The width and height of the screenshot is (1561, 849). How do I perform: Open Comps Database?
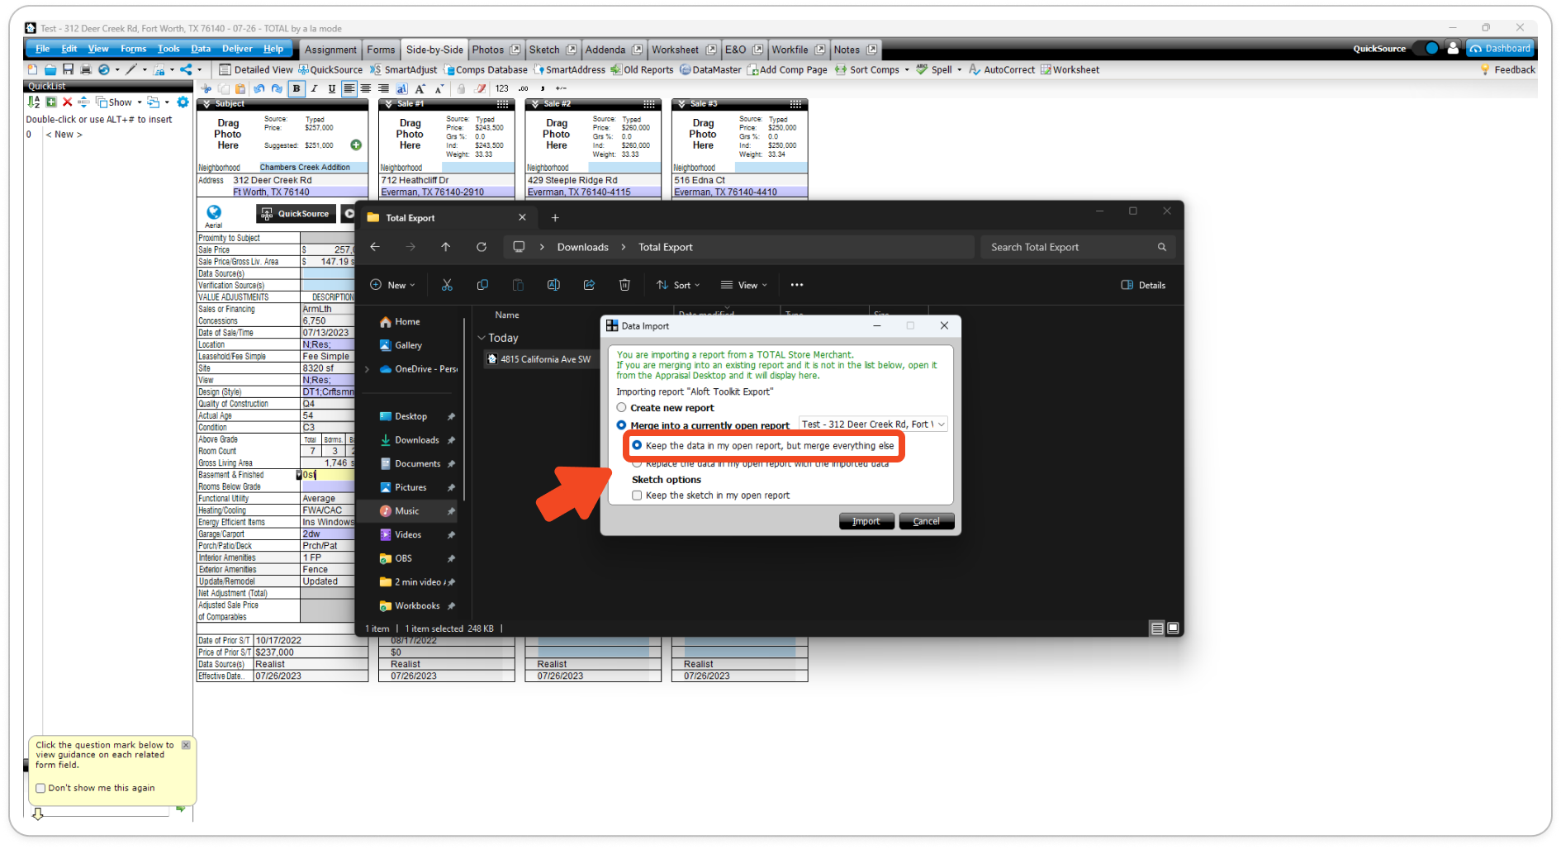485,70
